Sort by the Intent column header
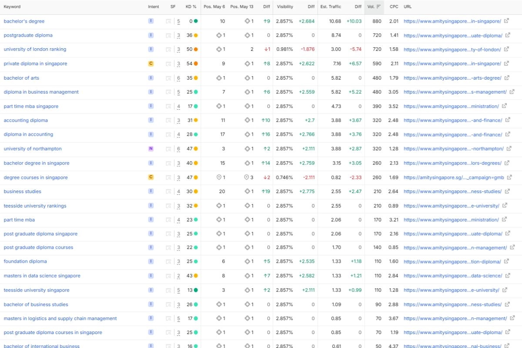522x348 pixels. [154, 7]
